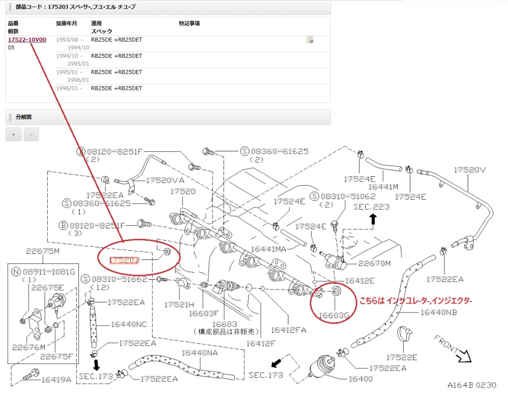Zoom out the diagram with the minus button

click(x=31, y=134)
